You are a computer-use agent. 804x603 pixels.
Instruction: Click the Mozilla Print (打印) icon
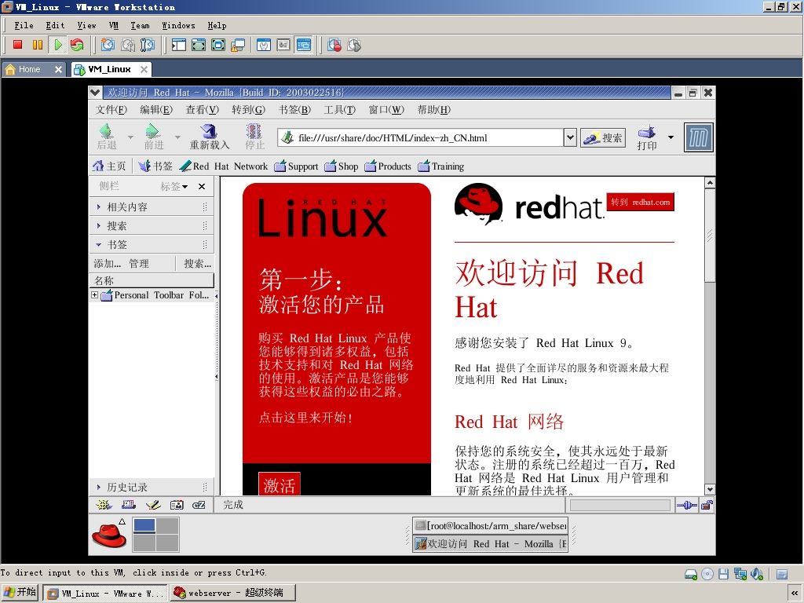coord(647,137)
